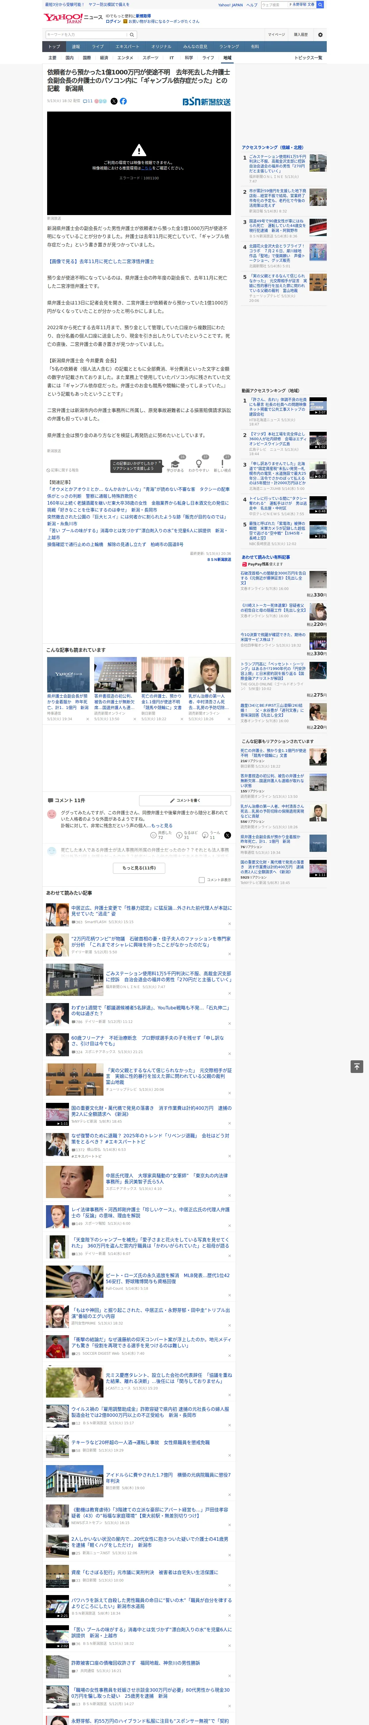This screenshot has height=1725, width=369.
Task: Open the ヘルプ link in top bar
Action: [251, 5]
